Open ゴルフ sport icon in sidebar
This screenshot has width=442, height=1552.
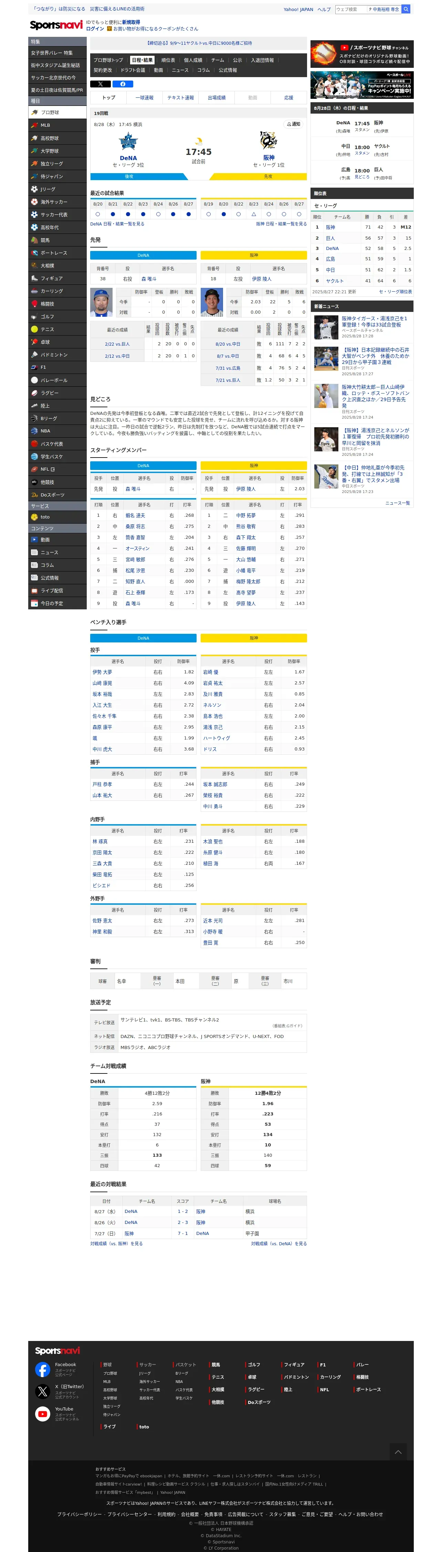click(35, 316)
